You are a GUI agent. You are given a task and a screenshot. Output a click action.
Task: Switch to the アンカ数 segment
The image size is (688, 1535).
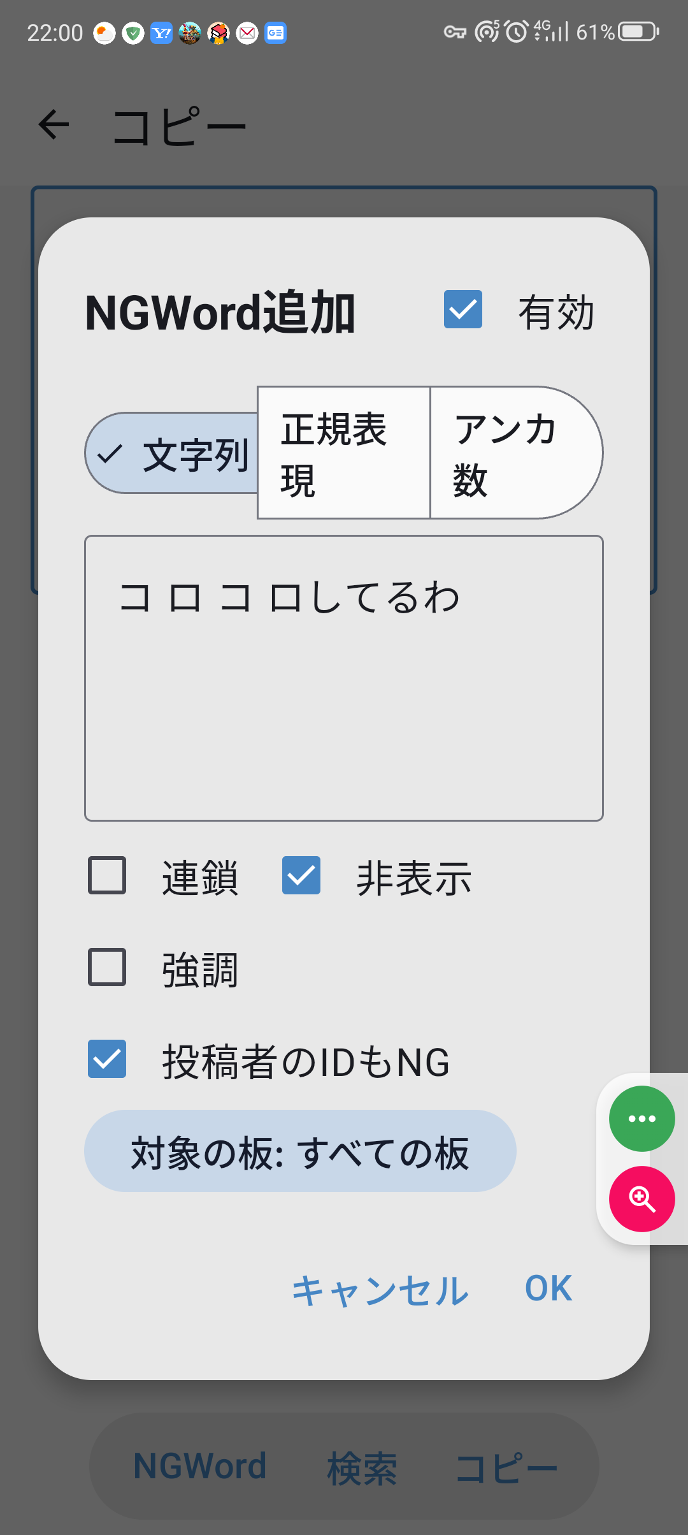point(510,453)
